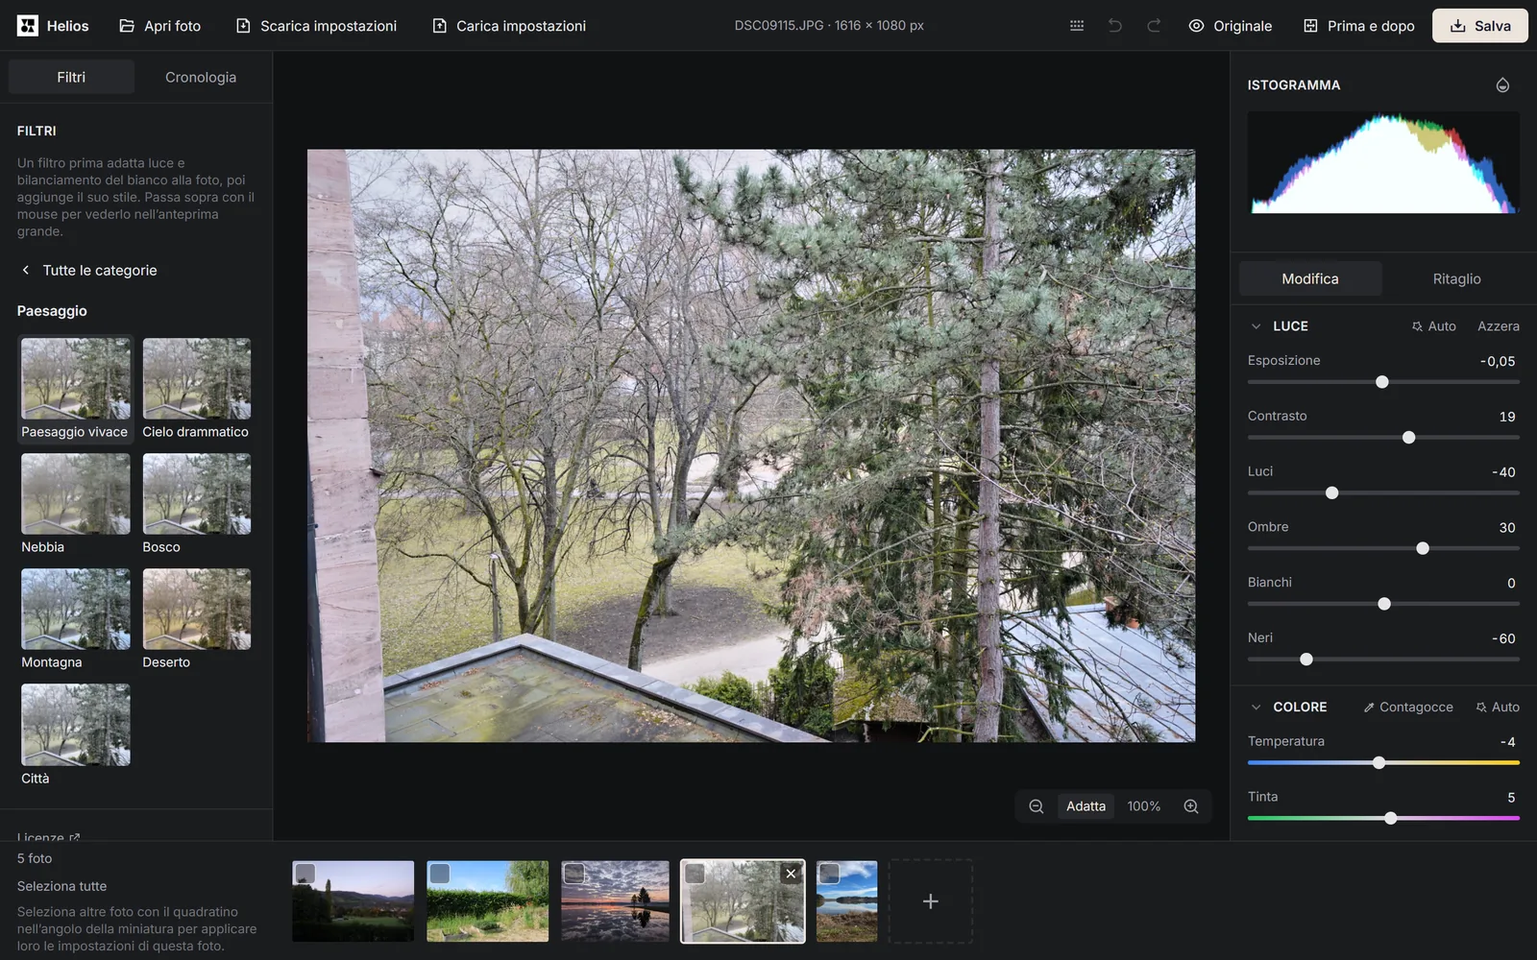Fit the image using Adatta
This screenshot has width=1537, height=960.
coord(1086,806)
